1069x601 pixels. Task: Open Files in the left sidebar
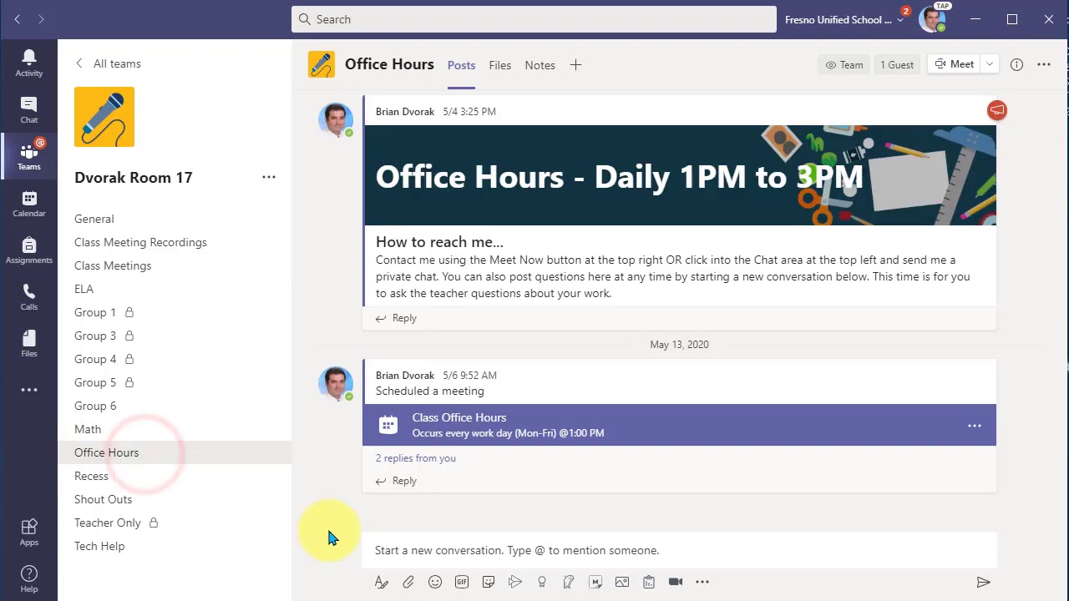click(x=28, y=344)
